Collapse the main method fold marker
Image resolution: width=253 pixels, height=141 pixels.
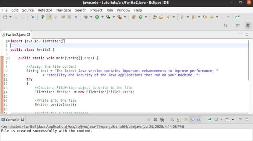[x=8, y=58]
